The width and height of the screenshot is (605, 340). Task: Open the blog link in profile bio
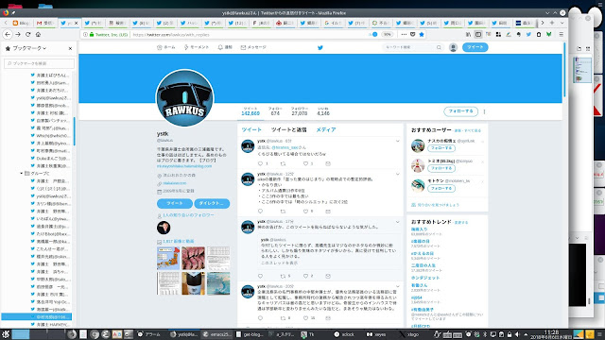(x=184, y=166)
